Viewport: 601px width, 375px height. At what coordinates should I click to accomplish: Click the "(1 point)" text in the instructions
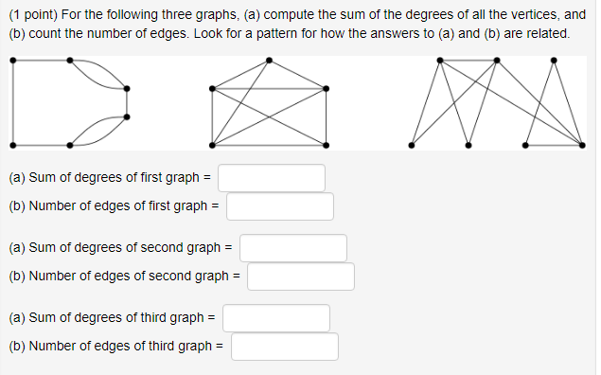[33, 14]
